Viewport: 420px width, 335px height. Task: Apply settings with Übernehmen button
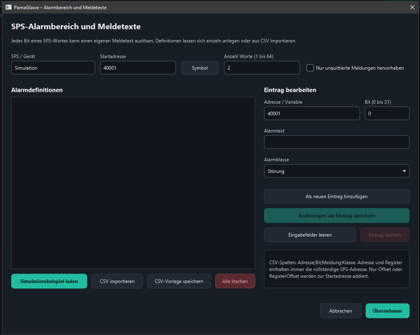(387, 311)
